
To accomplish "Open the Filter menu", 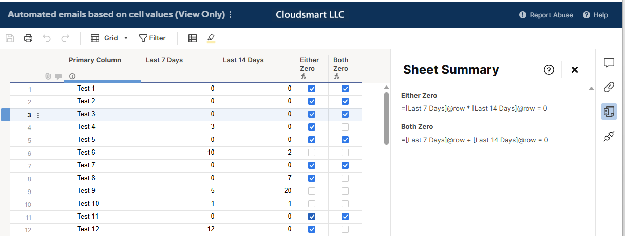I will pyautogui.click(x=153, y=38).
